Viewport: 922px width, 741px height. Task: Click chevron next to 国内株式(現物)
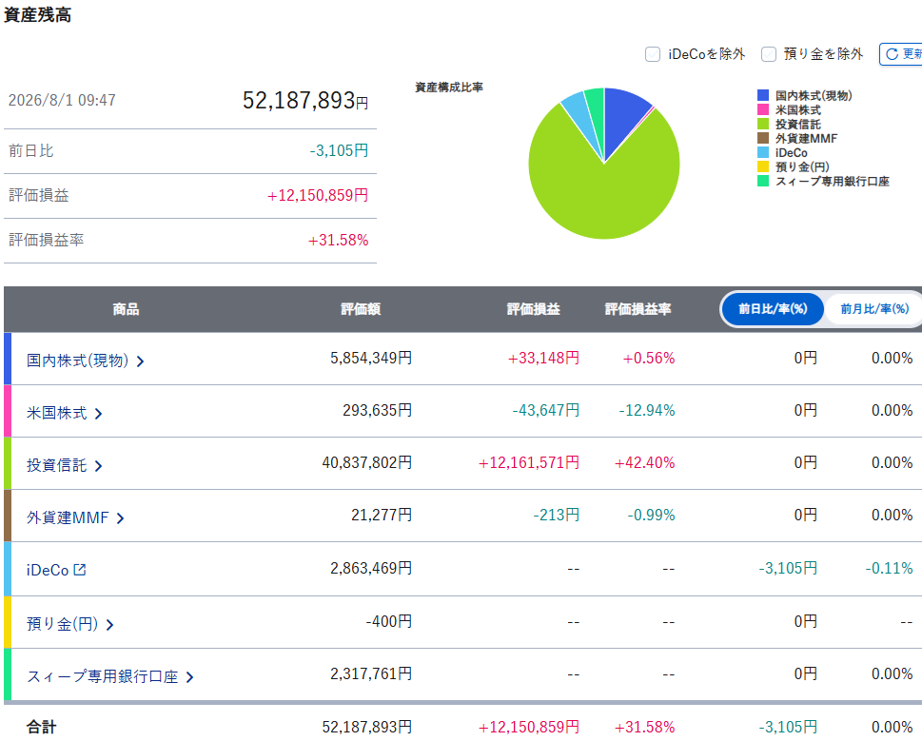pyautogui.click(x=141, y=361)
